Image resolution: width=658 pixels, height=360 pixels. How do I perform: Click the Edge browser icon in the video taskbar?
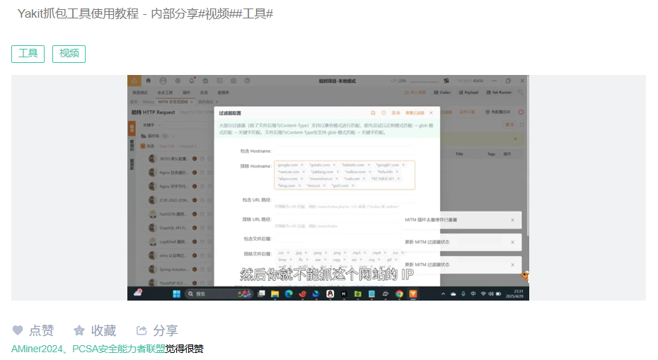289,294
